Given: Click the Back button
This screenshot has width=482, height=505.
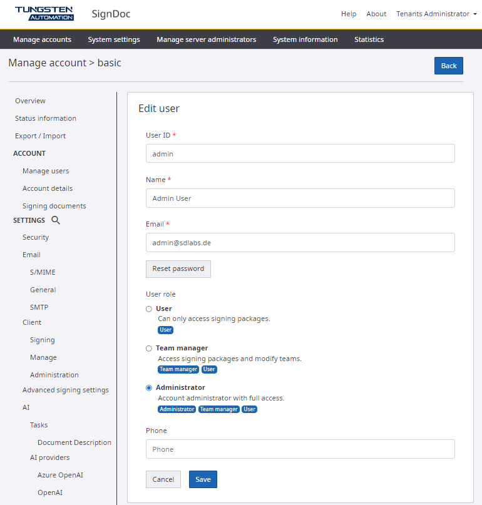Looking at the screenshot, I should coord(448,66).
